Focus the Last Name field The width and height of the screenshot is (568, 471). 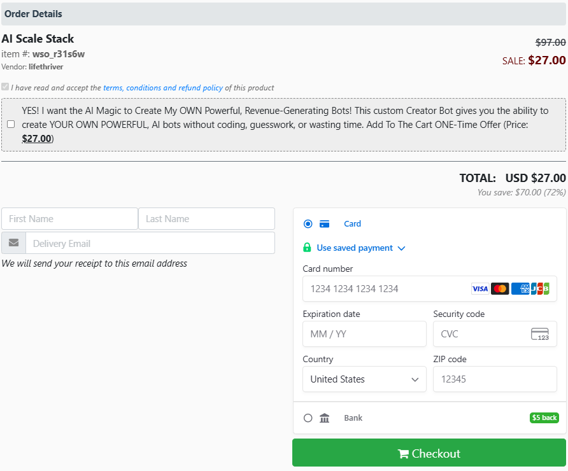click(206, 219)
